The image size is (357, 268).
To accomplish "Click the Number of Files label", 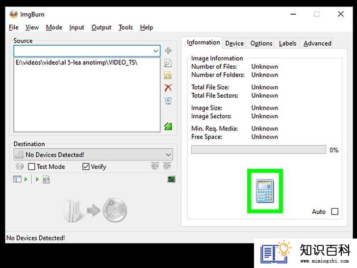I will click(214, 67).
